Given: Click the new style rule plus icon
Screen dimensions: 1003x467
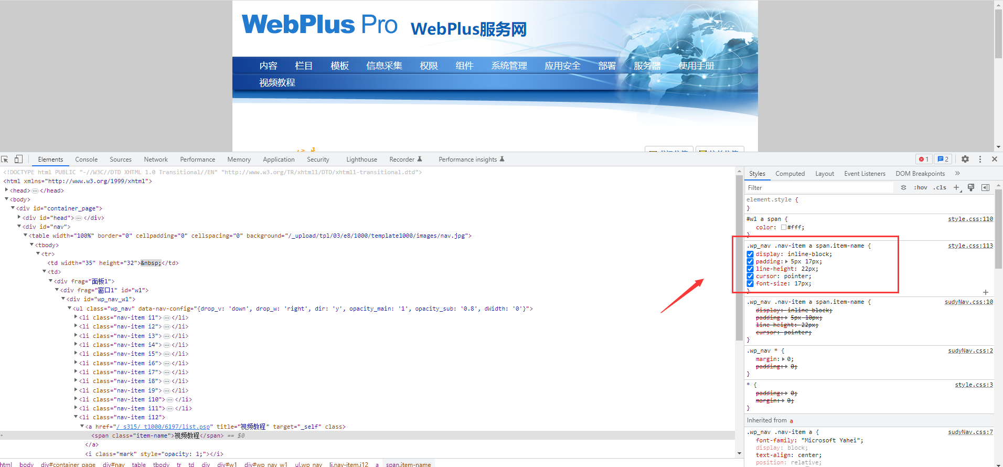Looking at the screenshot, I should click(956, 187).
